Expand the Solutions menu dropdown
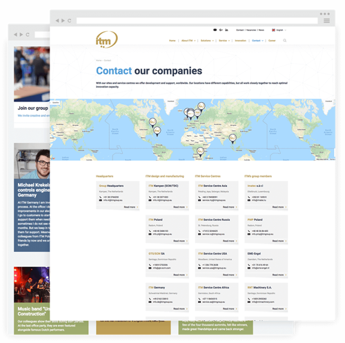Image resolution: width=345 pixels, height=343 pixels. point(207,41)
